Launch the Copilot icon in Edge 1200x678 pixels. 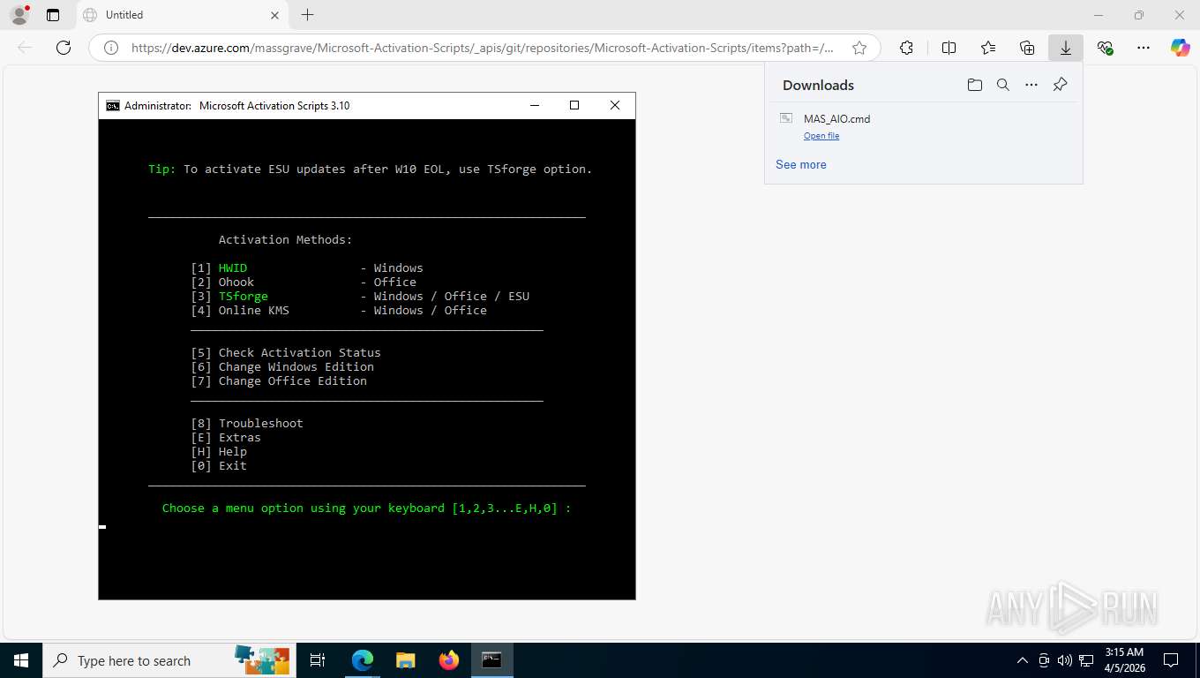coord(1181,49)
